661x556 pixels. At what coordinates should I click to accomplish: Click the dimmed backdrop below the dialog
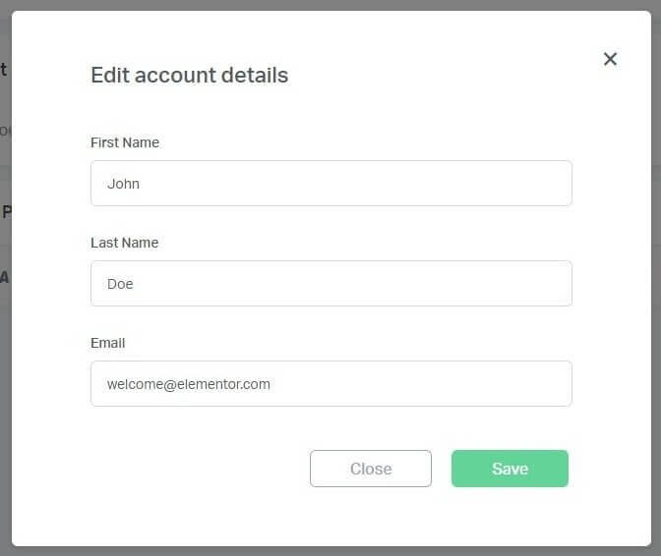pyautogui.click(x=330, y=551)
